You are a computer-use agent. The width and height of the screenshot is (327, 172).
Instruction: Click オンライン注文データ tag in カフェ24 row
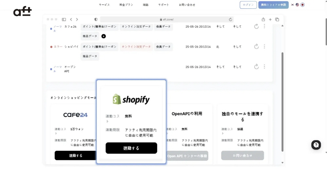click(136, 27)
